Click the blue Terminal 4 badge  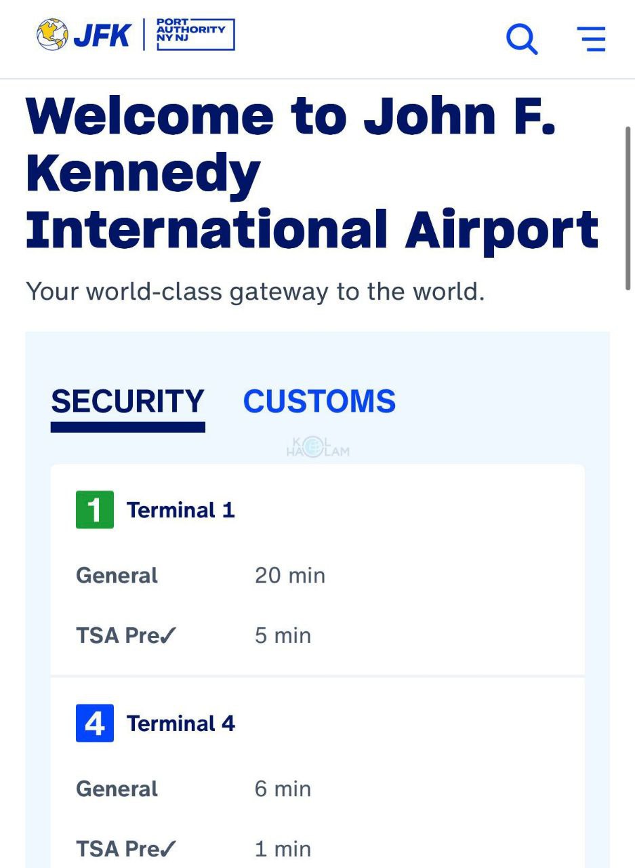95,724
